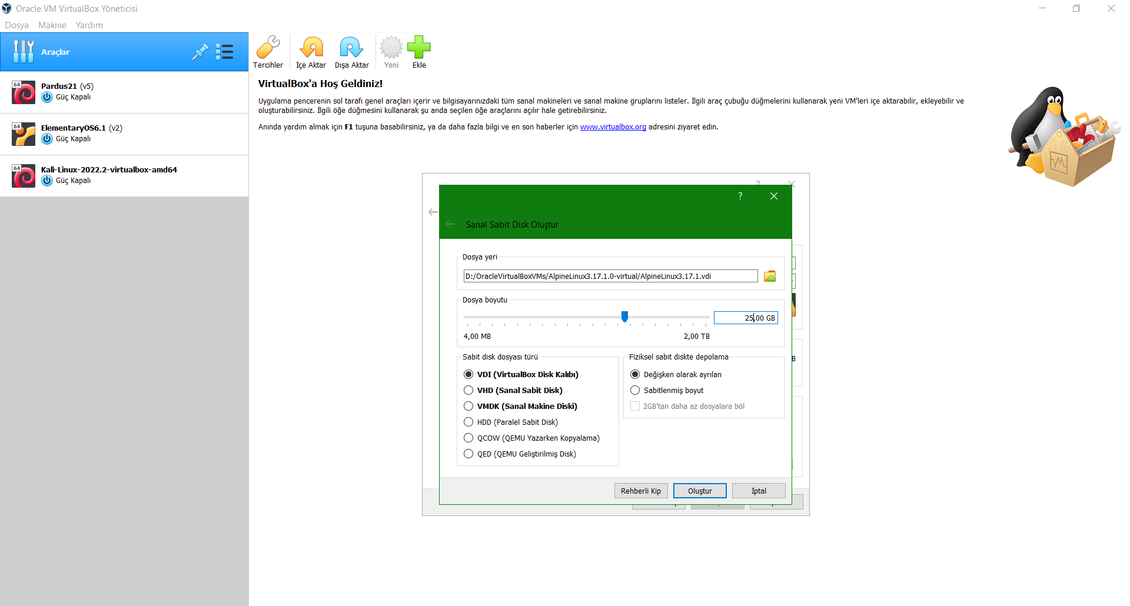Click the back arrow in green dialog header
The width and height of the screenshot is (1130, 606).
pos(450,224)
